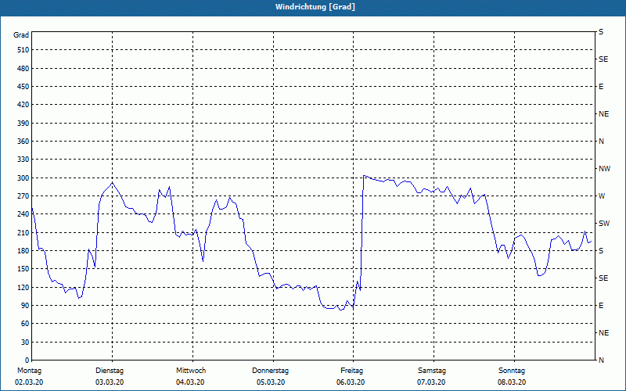Click the date 04.03.20
626x391 pixels.
(190, 382)
